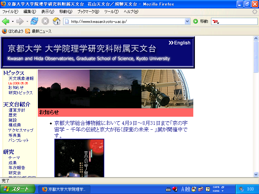Open the ブックマーク(B) menu
The height and width of the screenshot is (194, 259).
[88, 12]
